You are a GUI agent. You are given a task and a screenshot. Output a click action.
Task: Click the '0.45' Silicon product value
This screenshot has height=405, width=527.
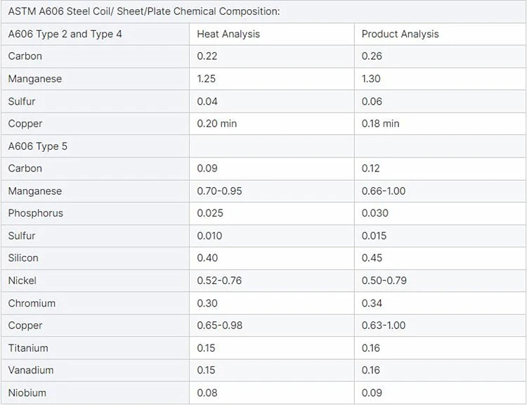(372, 258)
